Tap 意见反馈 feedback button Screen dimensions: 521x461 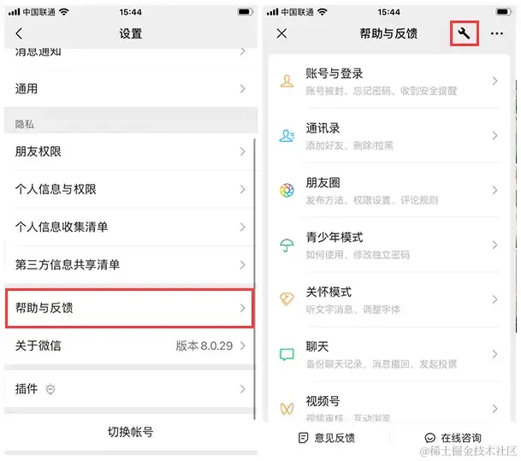click(x=327, y=438)
